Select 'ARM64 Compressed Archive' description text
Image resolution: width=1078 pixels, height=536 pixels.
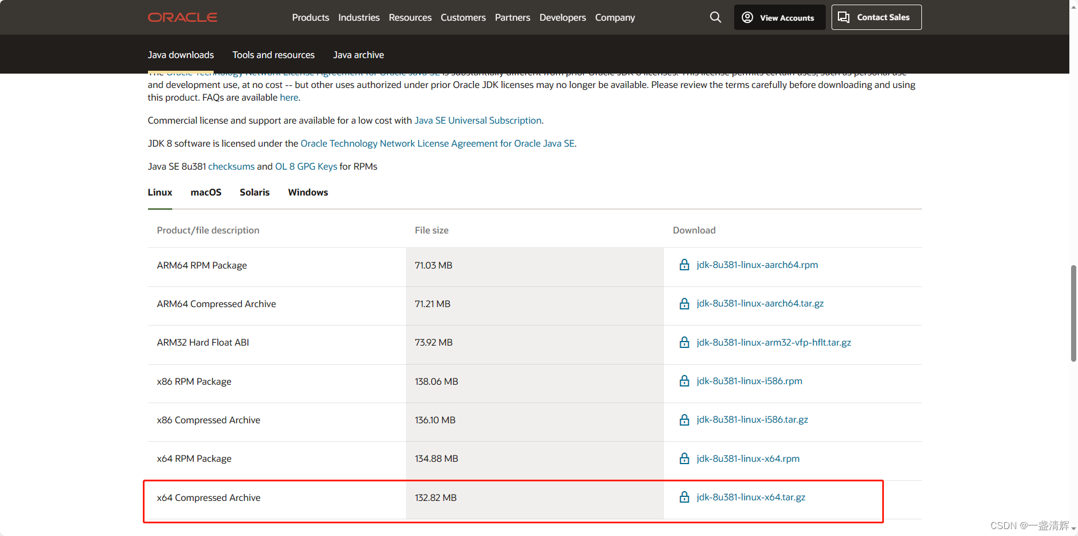[x=216, y=304]
